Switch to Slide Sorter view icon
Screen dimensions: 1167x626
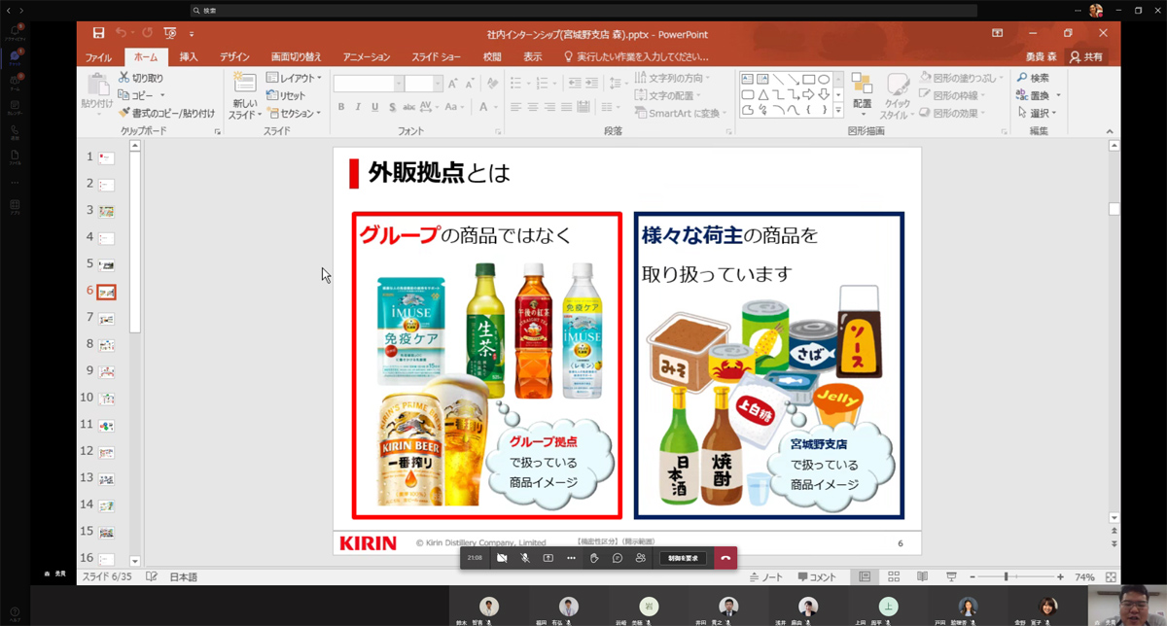894,576
